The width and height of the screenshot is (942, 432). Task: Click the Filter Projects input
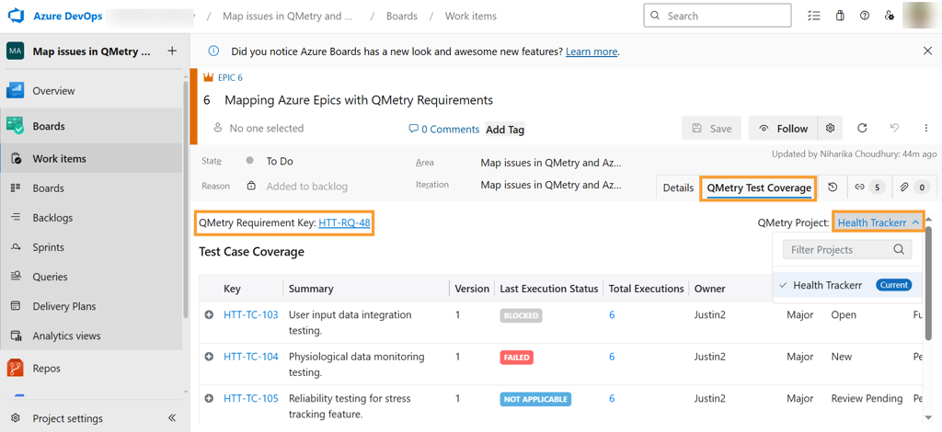847,250
